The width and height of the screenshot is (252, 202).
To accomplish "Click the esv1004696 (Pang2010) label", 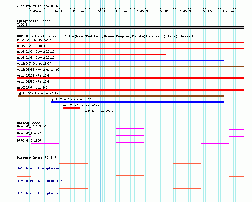I will click(x=35, y=81).
